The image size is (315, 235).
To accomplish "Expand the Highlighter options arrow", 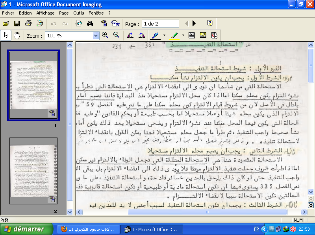I will (x=183, y=35).
